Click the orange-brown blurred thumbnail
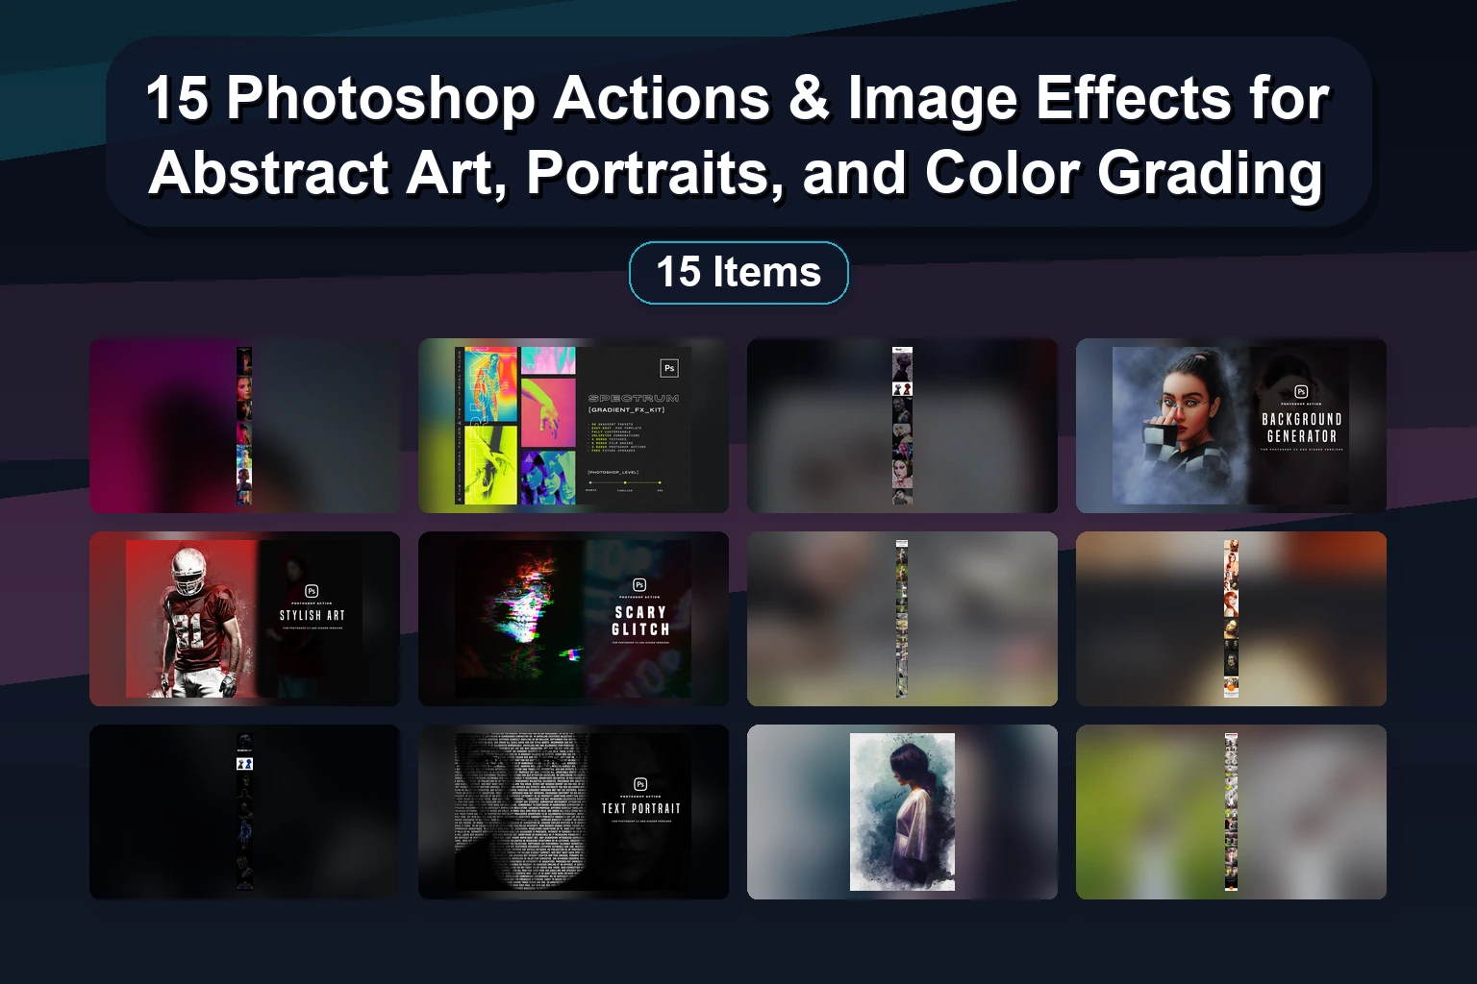1477x984 pixels. pyautogui.click(x=1231, y=619)
